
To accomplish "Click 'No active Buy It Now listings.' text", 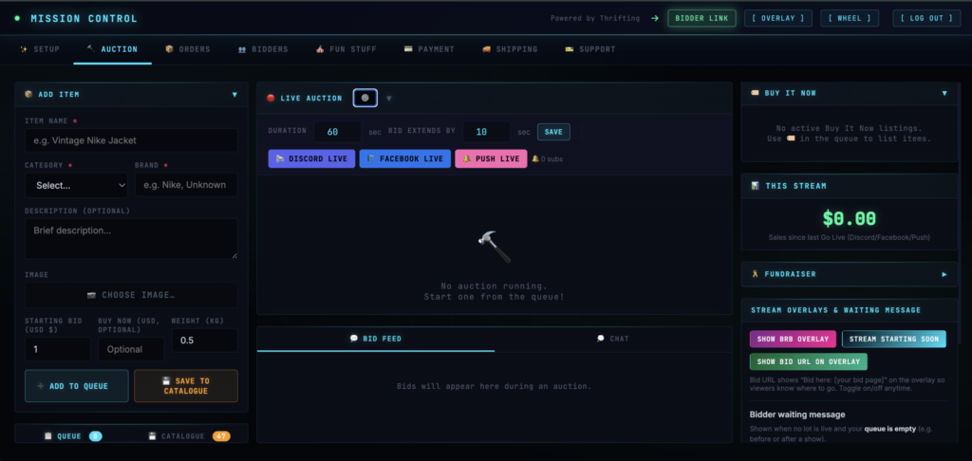I will pyautogui.click(x=849, y=128).
